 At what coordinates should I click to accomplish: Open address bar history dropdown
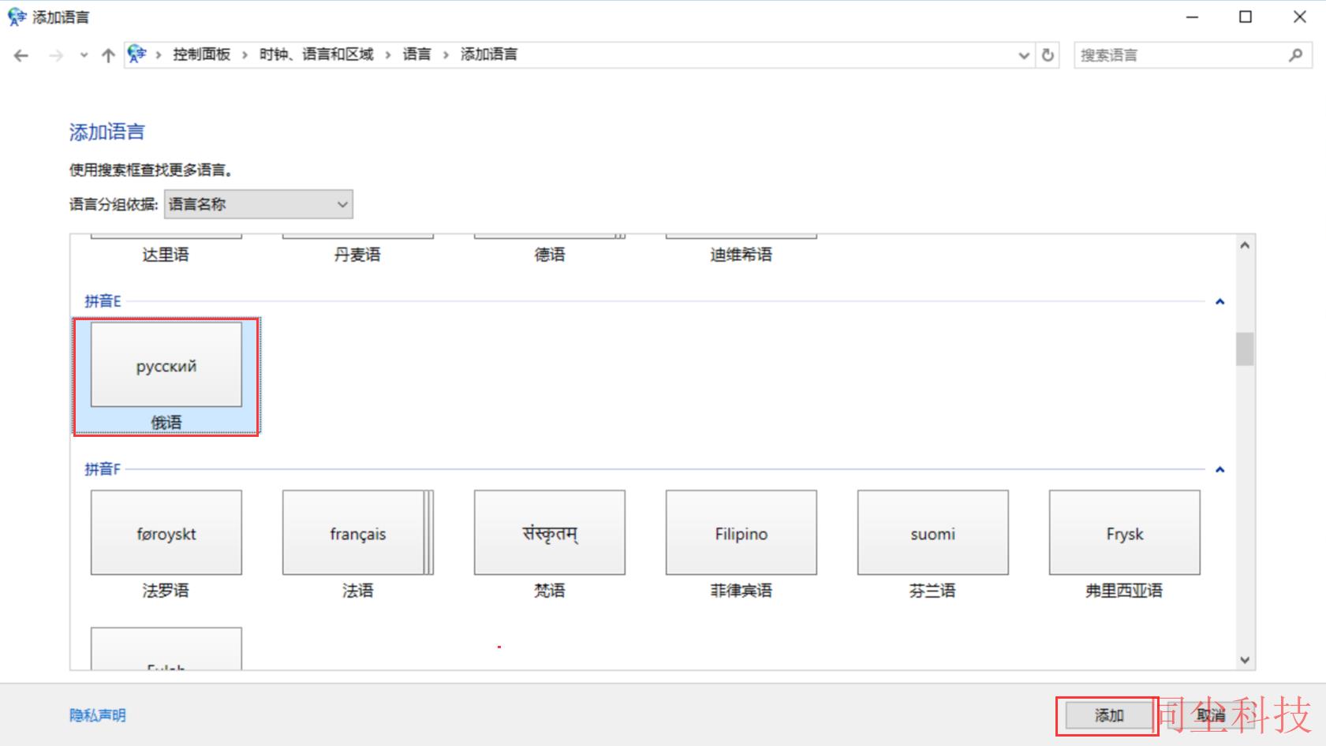pyautogui.click(x=1024, y=55)
